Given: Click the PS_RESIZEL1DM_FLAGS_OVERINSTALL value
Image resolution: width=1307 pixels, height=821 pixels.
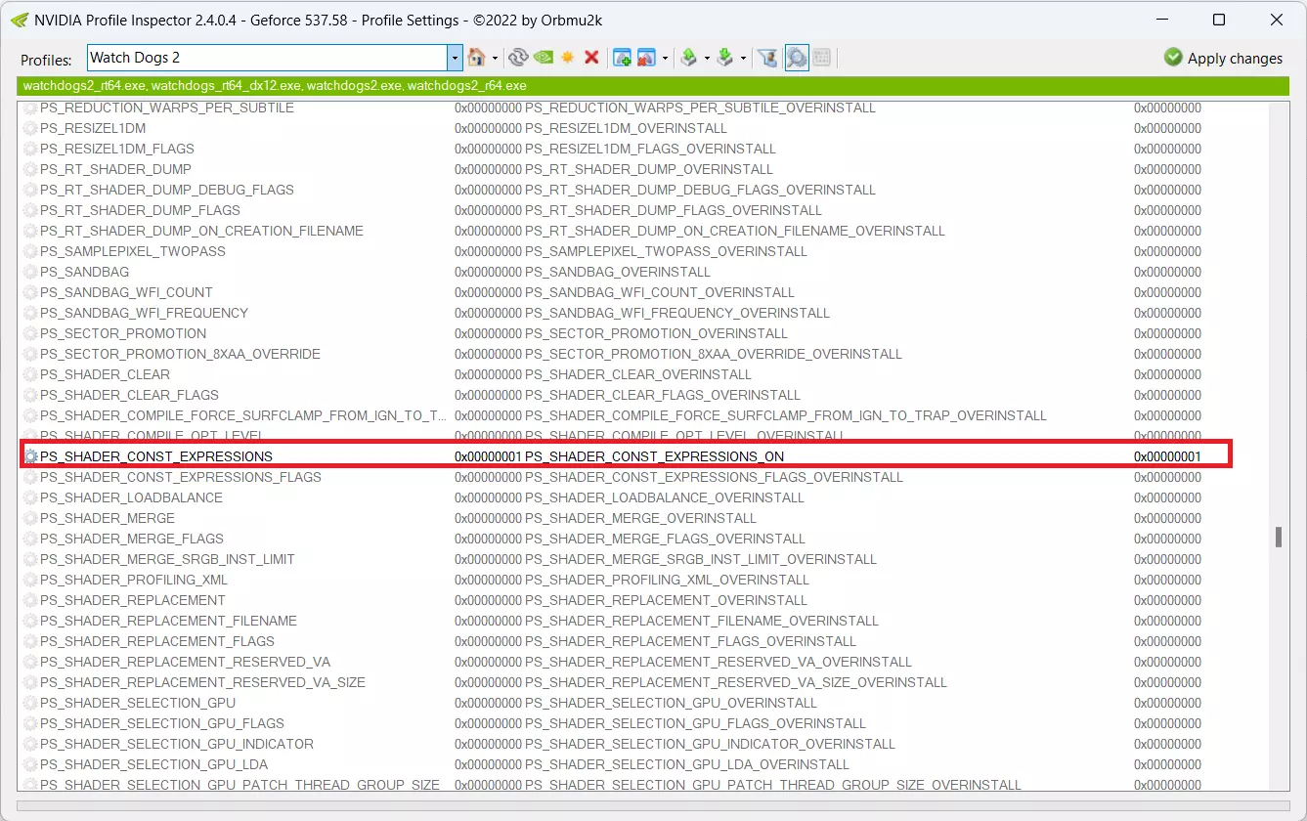Looking at the screenshot, I should tap(650, 149).
